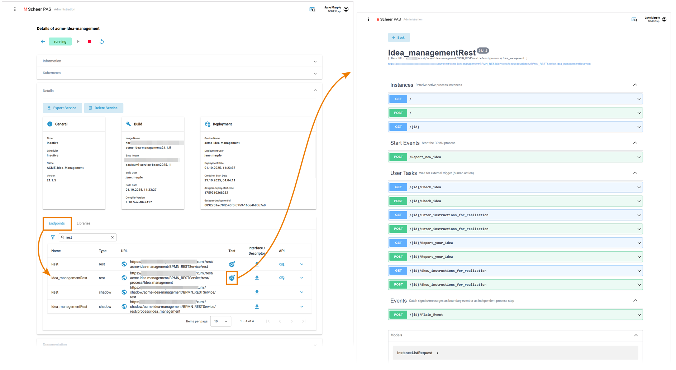Click the red stop service icon
The width and height of the screenshot is (676, 370).
(x=90, y=42)
